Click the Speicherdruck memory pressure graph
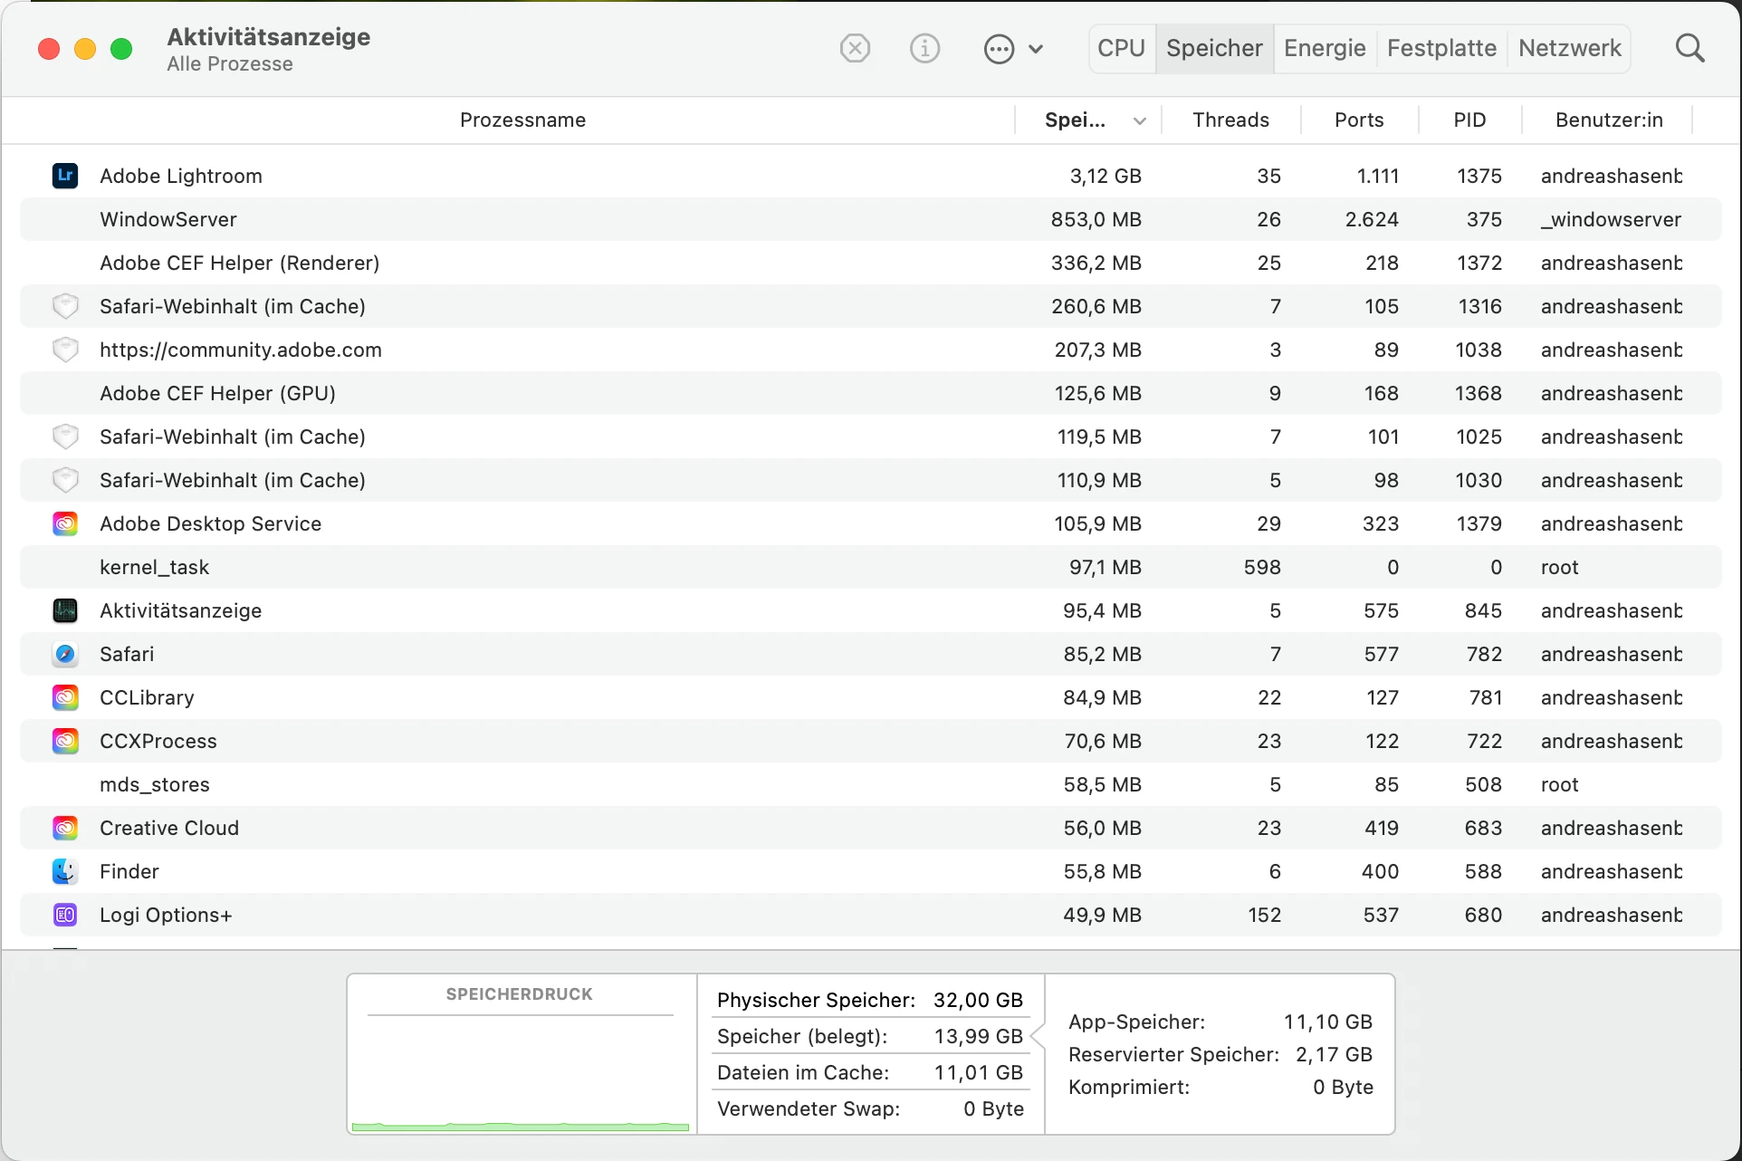 pos(520,1073)
